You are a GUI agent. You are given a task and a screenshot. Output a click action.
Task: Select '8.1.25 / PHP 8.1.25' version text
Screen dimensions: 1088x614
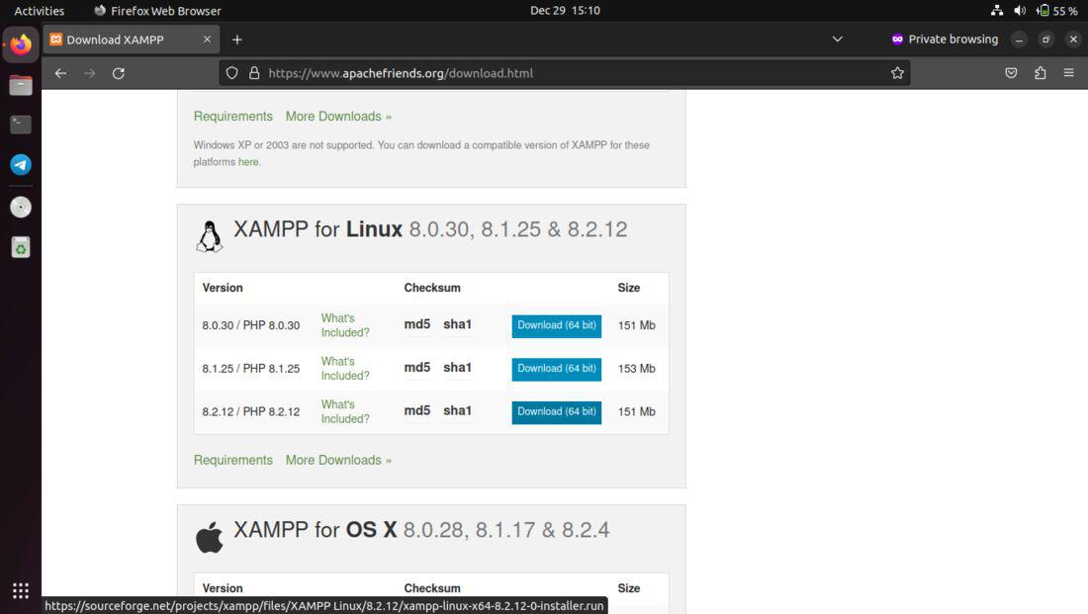coord(251,369)
